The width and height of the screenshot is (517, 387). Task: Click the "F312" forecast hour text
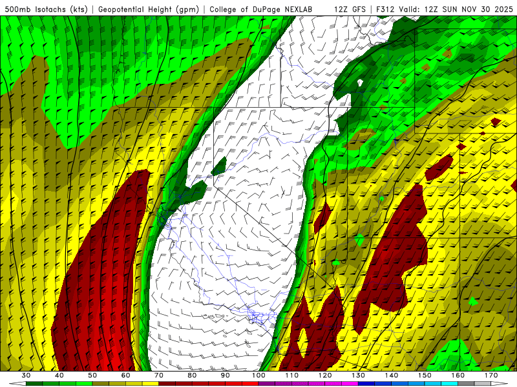(385, 10)
